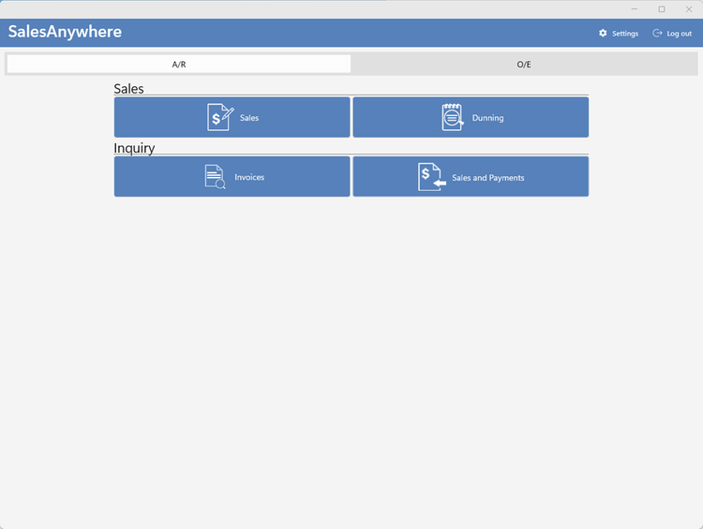Viewport: 703px width, 529px height.
Task: Minimize the SalesAnywhere window
Action: pos(635,9)
